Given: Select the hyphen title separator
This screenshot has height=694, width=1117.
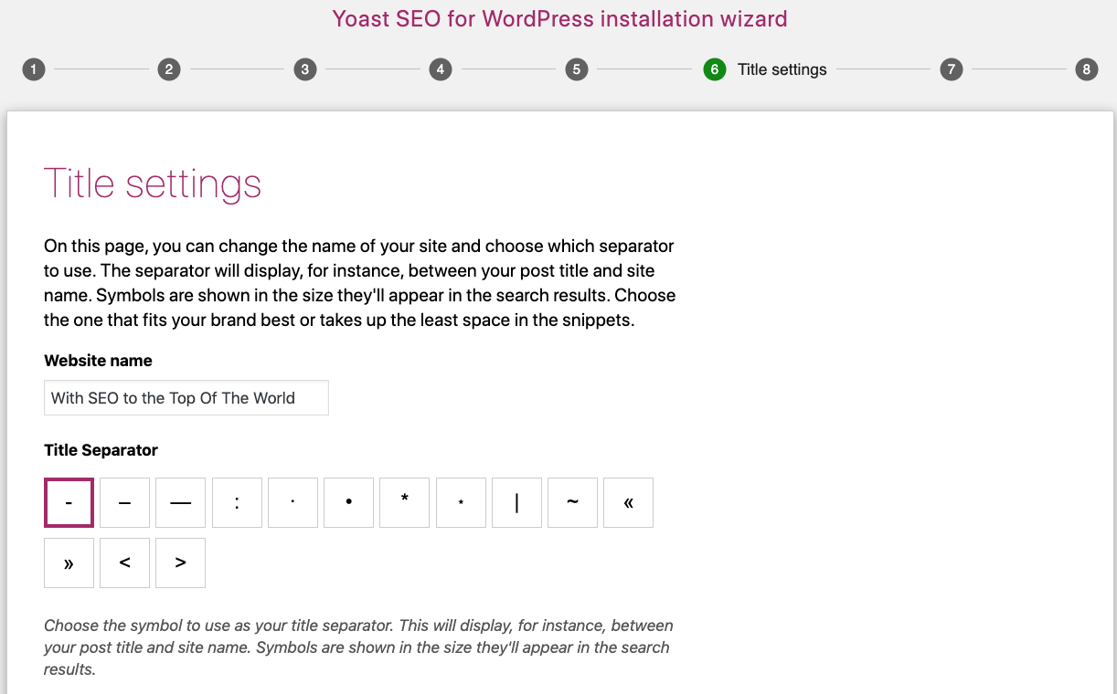Looking at the screenshot, I should [69, 503].
